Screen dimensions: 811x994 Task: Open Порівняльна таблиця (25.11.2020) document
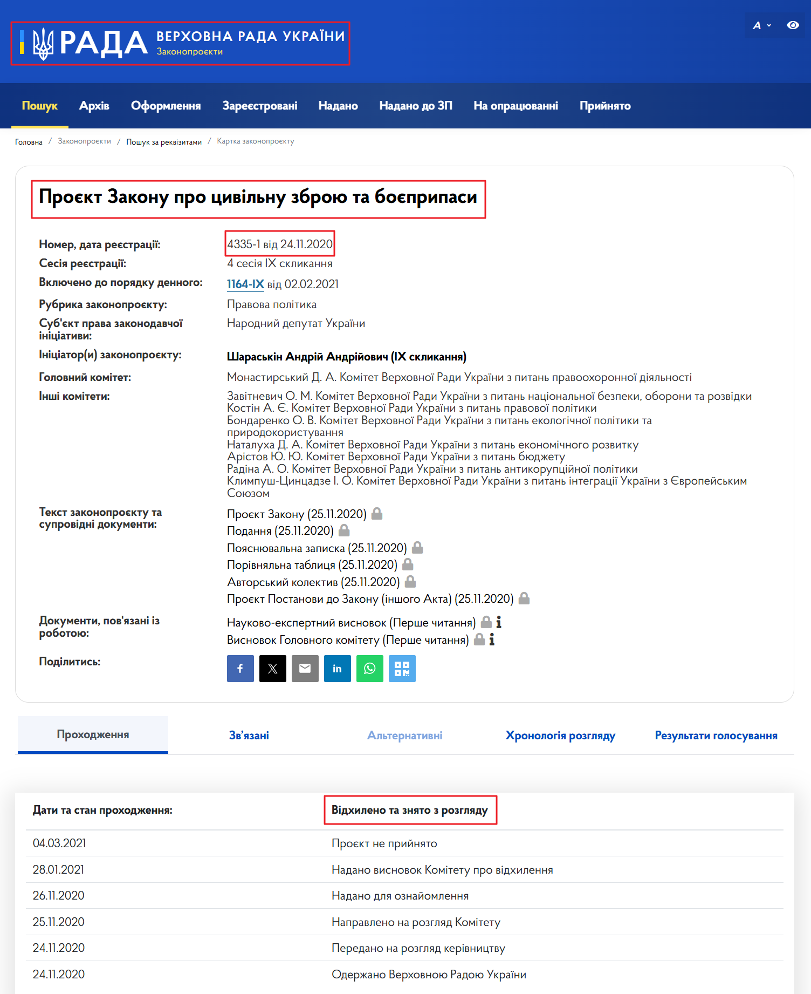coord(312,565)
